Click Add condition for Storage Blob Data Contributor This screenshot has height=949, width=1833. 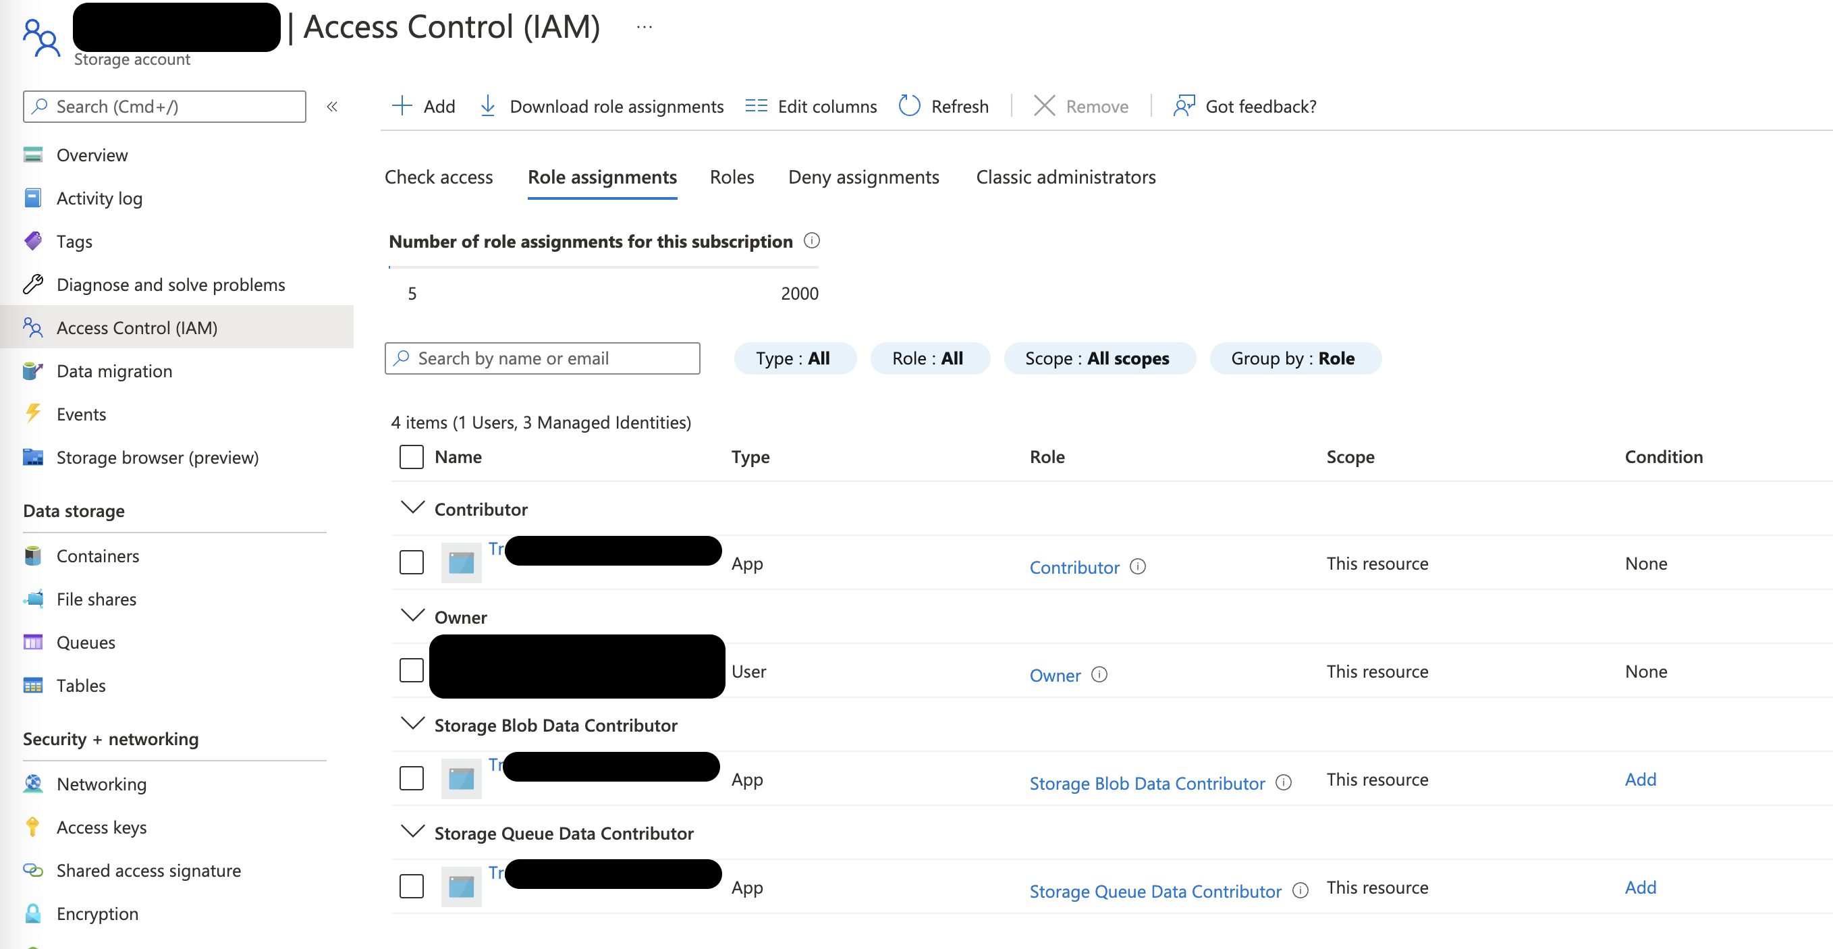(1641, 779)
